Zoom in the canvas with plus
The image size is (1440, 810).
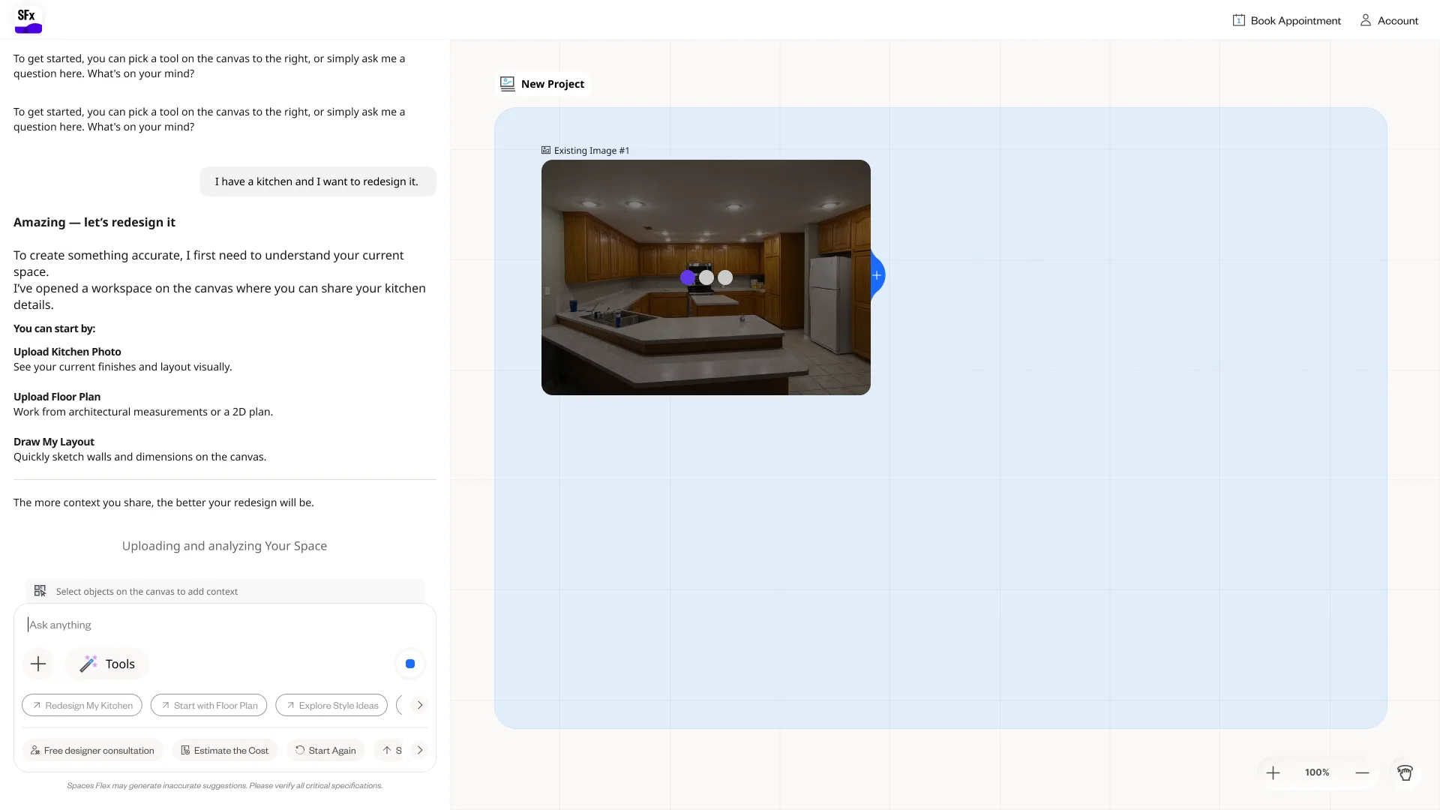1273,772
